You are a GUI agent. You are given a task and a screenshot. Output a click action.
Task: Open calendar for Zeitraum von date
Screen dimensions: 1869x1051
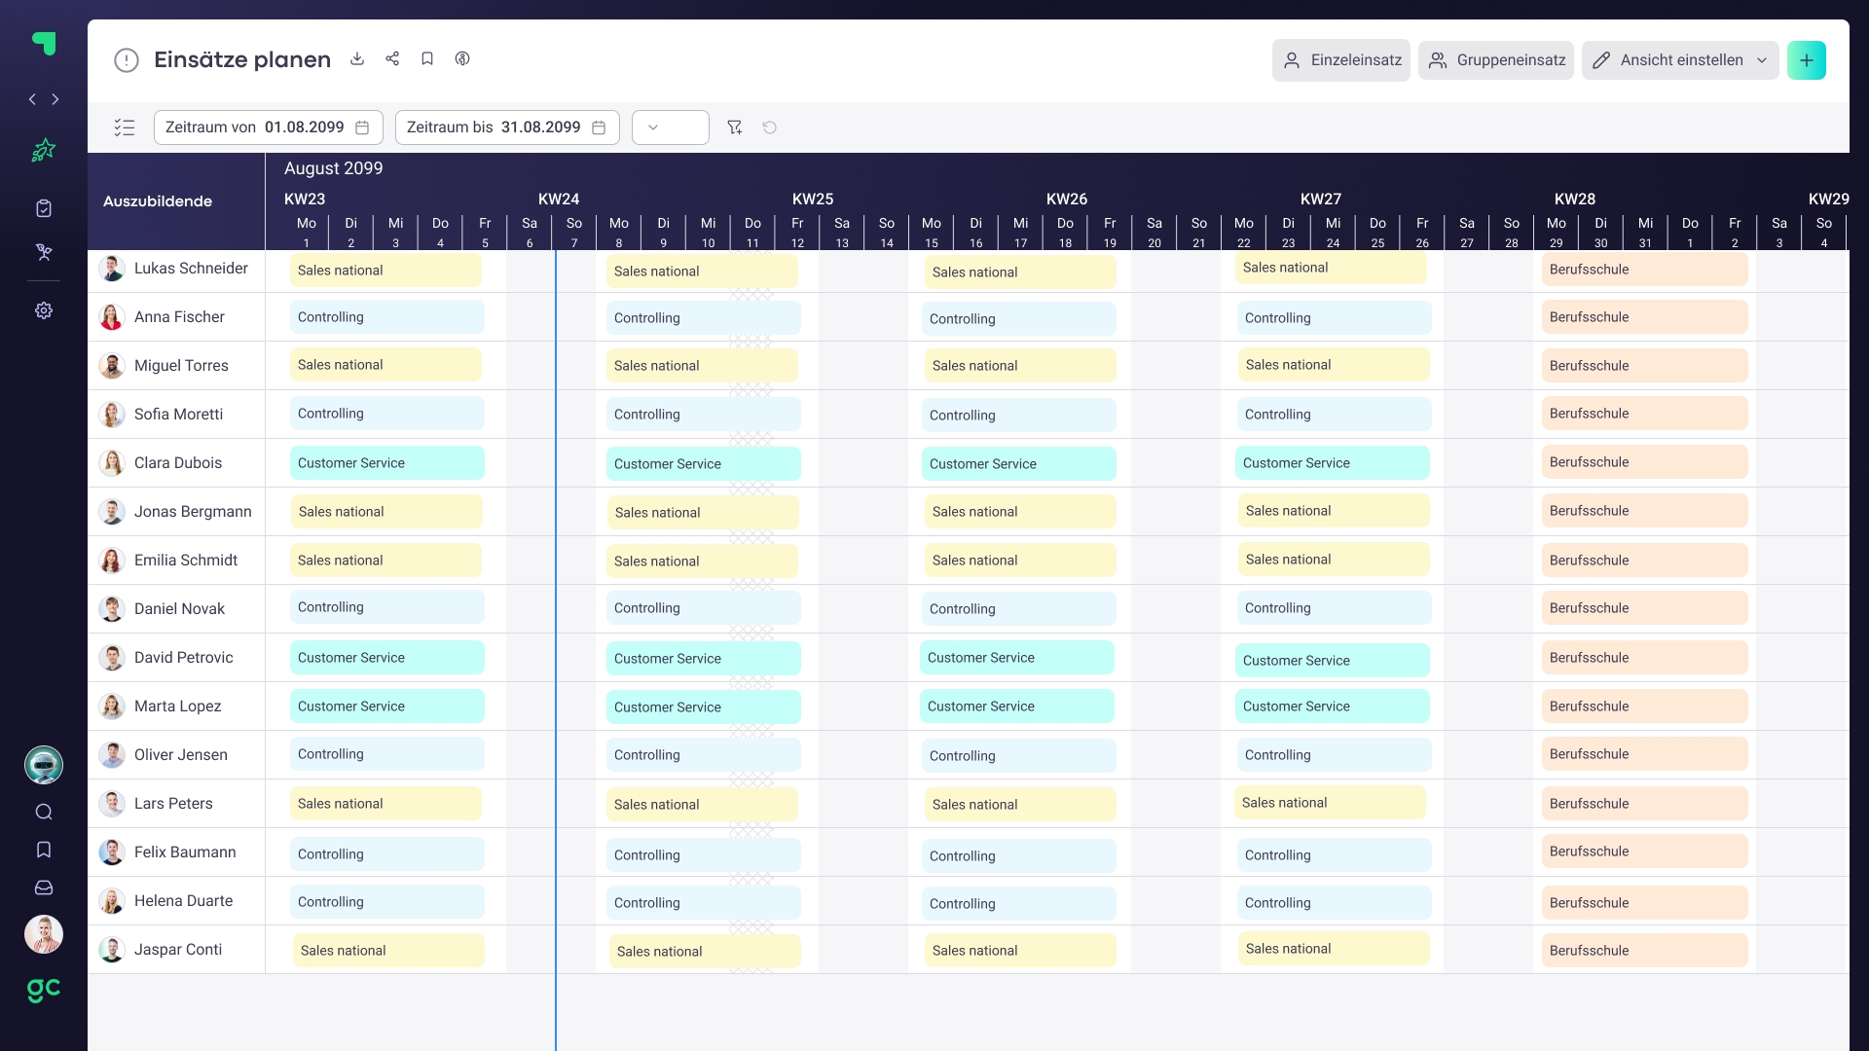[x=362, y=127]
